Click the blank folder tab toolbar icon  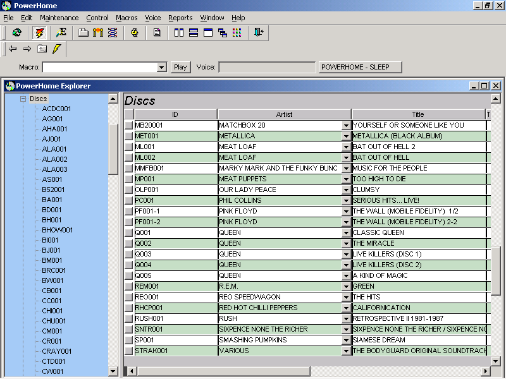point(83,32)
